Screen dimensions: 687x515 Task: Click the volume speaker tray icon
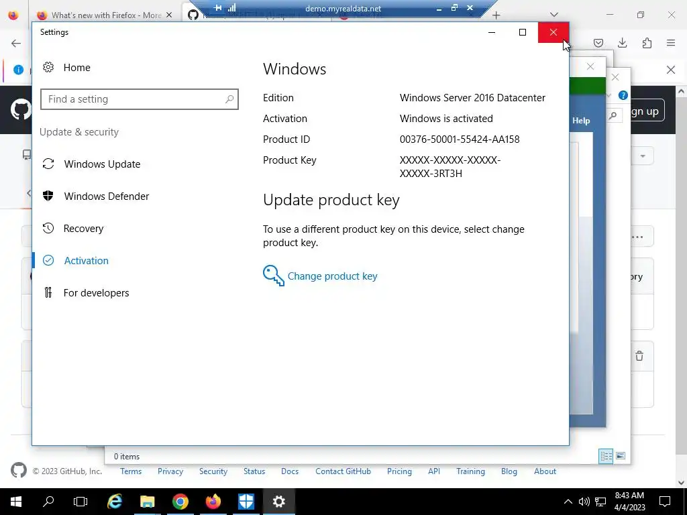[584, 502]
